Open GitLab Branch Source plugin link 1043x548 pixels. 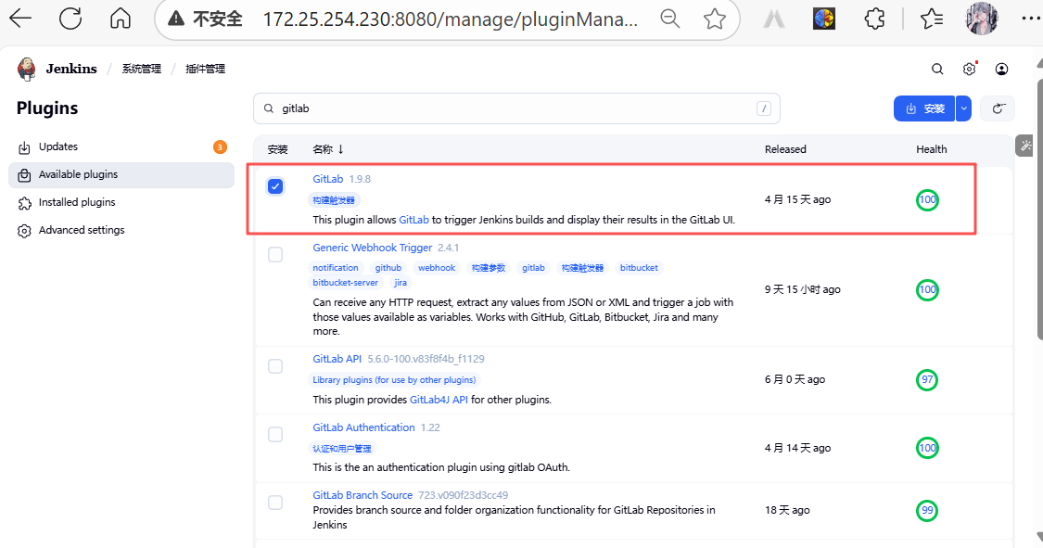(363, 495)
